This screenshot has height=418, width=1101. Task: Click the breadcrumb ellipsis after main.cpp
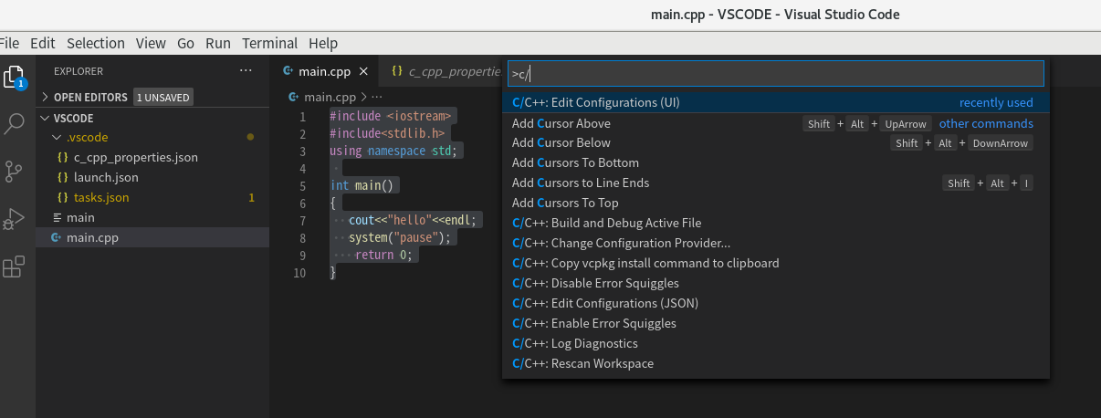click(377, 96)
